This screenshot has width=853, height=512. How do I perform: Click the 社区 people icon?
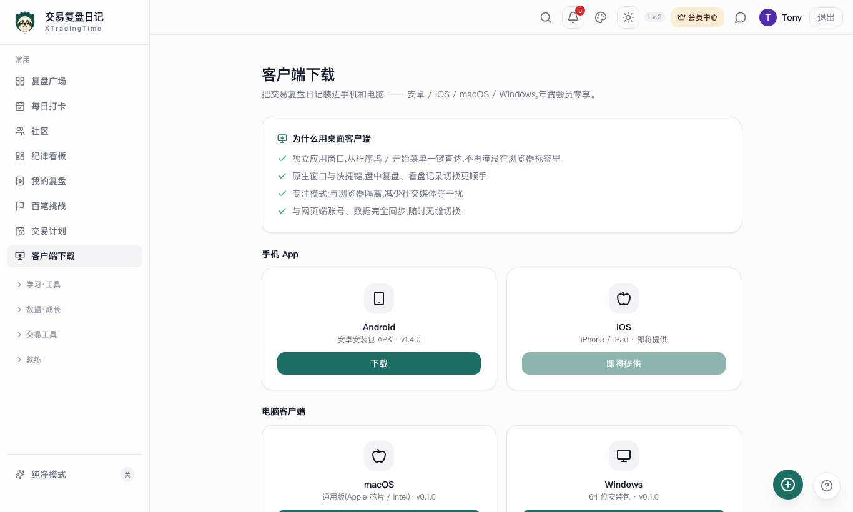(20, 131)
